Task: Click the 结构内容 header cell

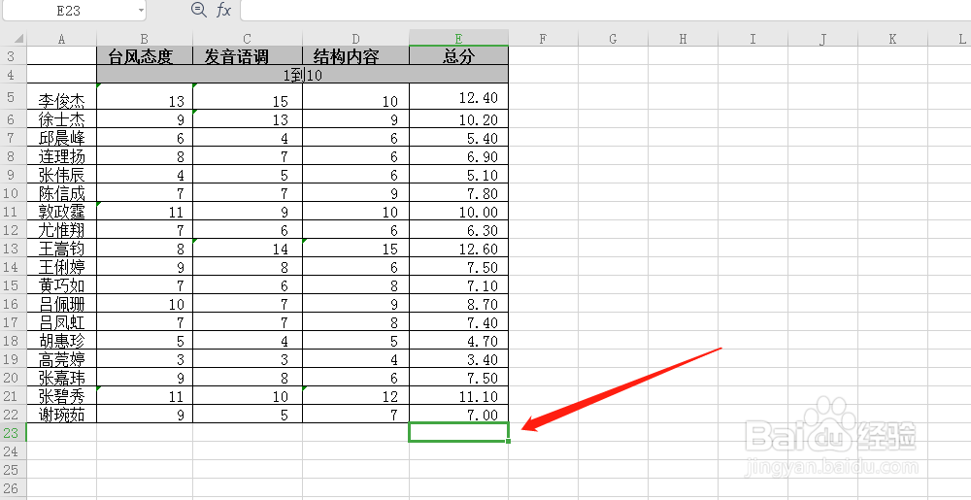Action: 356,55
